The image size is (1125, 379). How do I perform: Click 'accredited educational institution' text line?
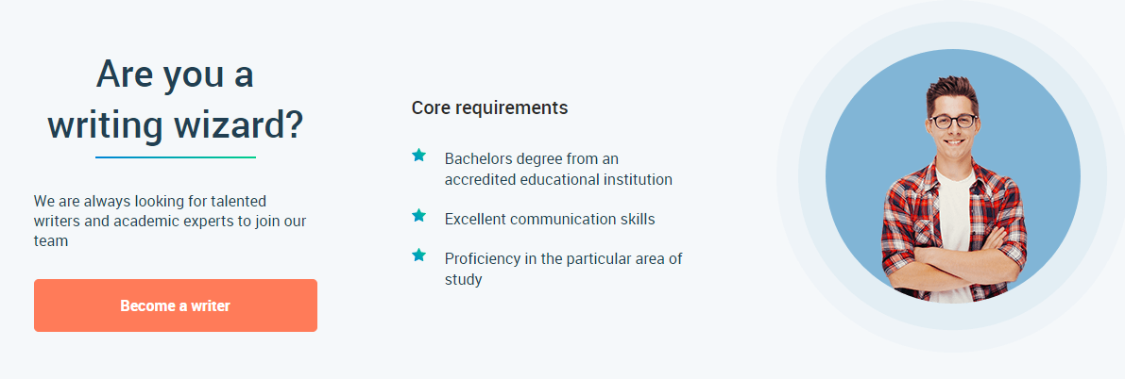[x=558, y=179]
